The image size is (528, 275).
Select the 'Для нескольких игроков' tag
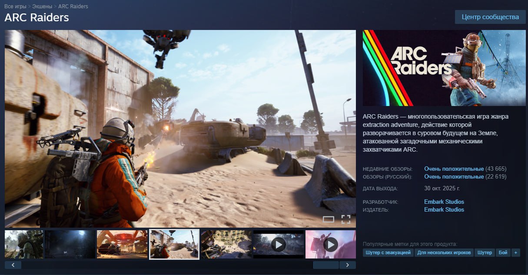pos(443,252)
